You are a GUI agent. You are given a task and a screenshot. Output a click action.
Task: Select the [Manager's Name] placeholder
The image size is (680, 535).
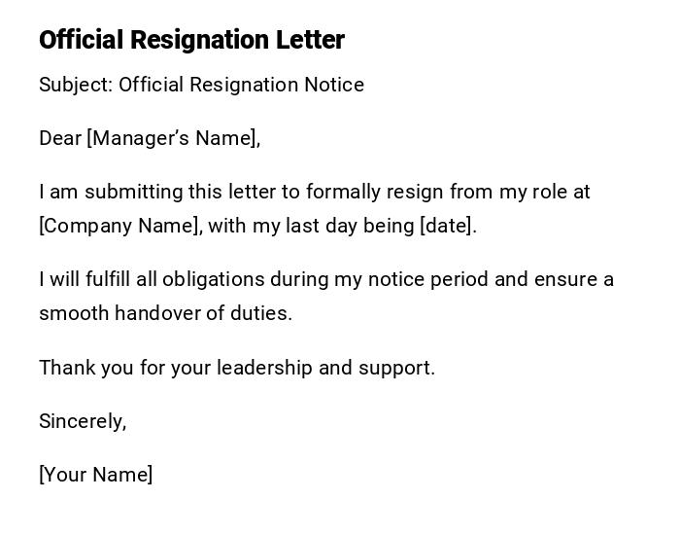pos(173,138)
